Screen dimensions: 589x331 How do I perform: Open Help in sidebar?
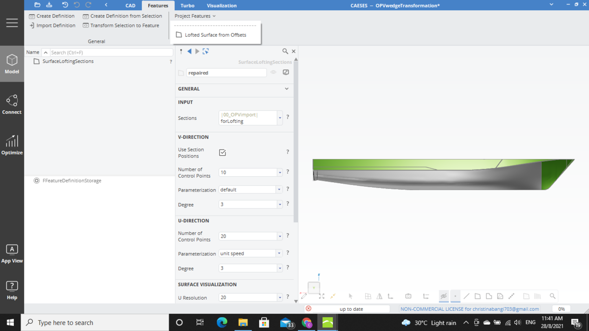(x=12, y=290)
